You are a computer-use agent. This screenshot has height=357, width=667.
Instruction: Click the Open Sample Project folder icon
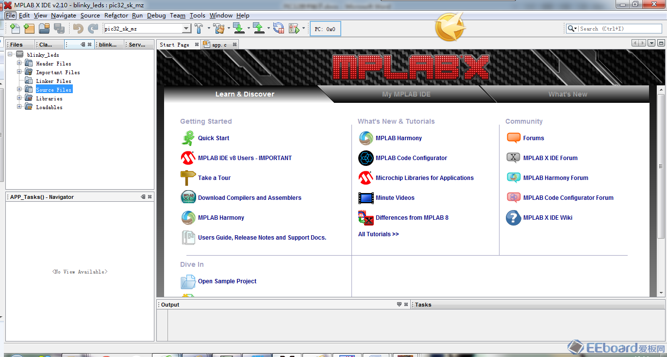click(x=188, y=281)
